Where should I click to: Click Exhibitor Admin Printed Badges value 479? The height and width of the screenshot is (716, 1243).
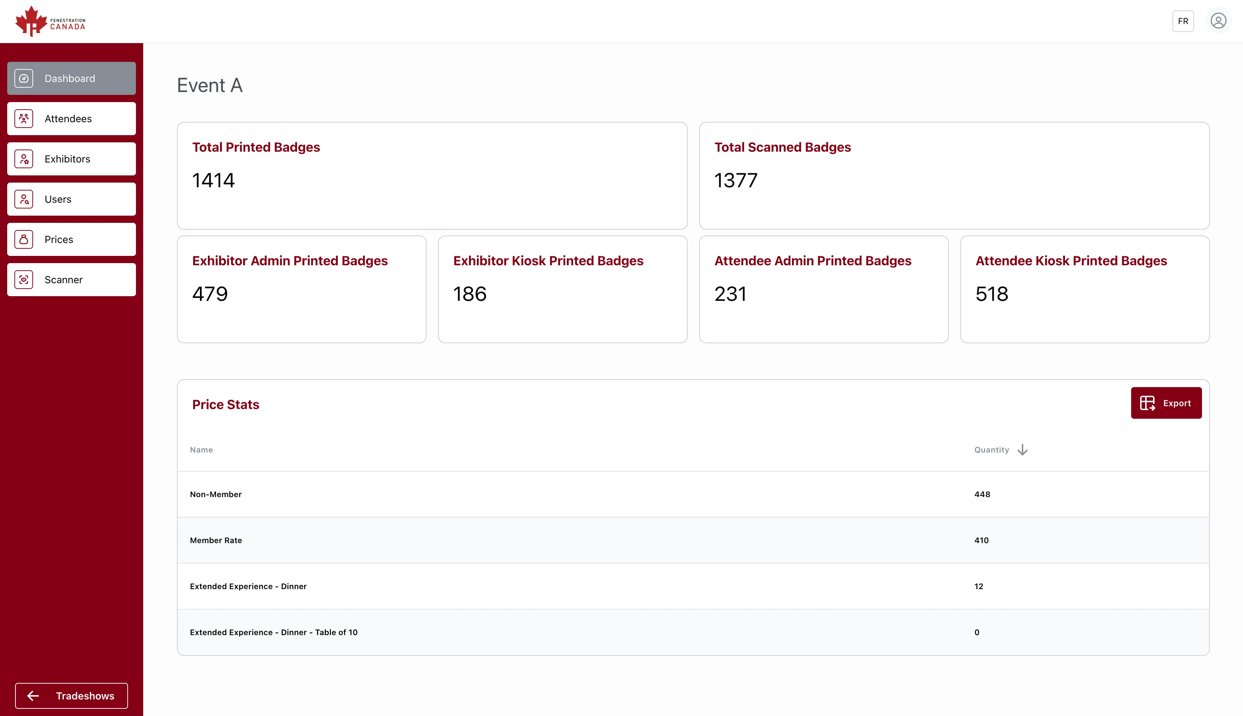click(x=210, y=294)
